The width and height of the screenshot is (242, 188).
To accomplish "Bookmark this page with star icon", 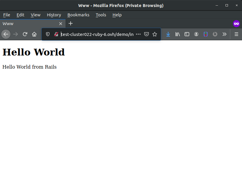I will 155,34.
